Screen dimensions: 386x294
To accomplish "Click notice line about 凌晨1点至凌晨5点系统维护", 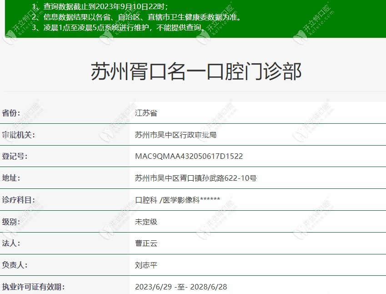I will tap(119, 27).
